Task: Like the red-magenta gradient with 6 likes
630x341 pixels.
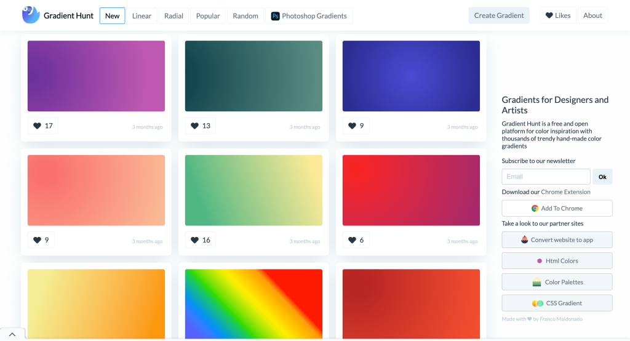Action: 356,240
